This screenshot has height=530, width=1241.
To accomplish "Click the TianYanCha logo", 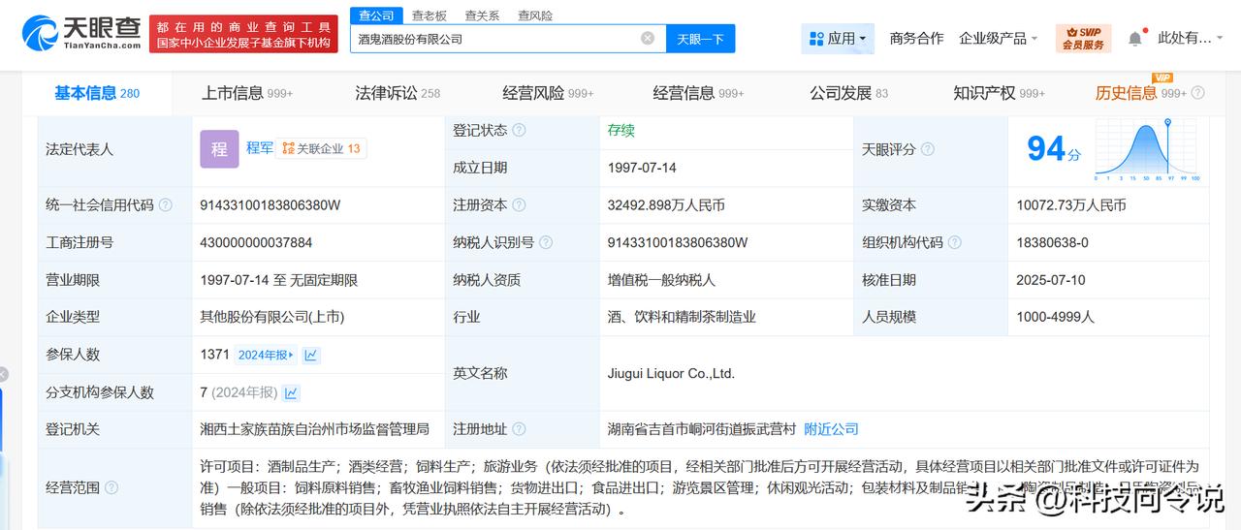I will 81,33.
